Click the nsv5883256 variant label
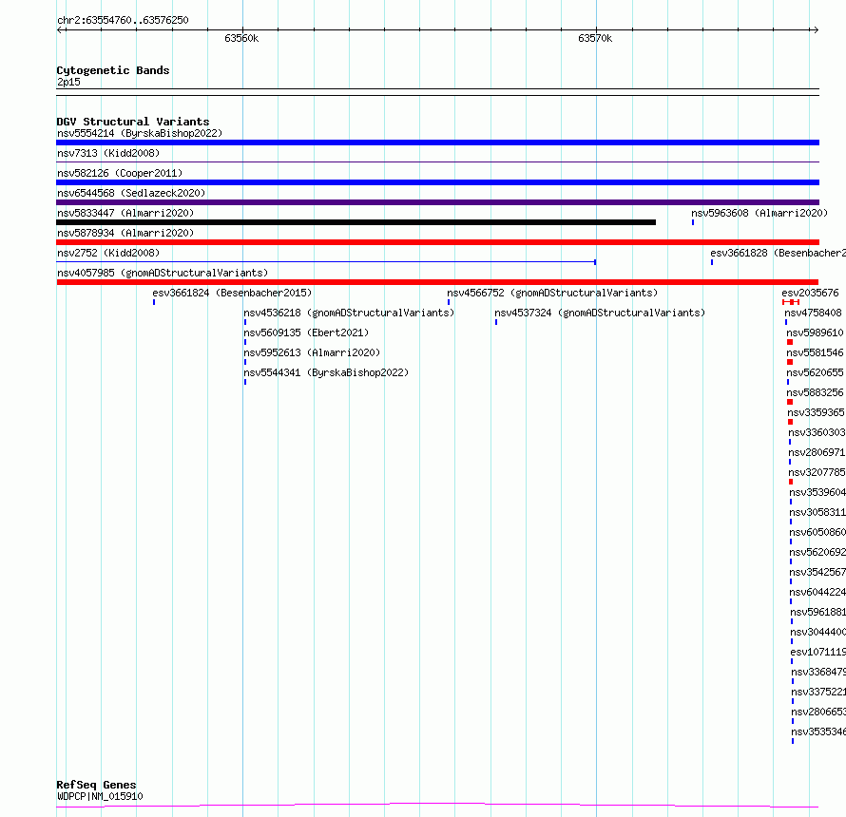The image size is (846, 817). pos(815,392)
